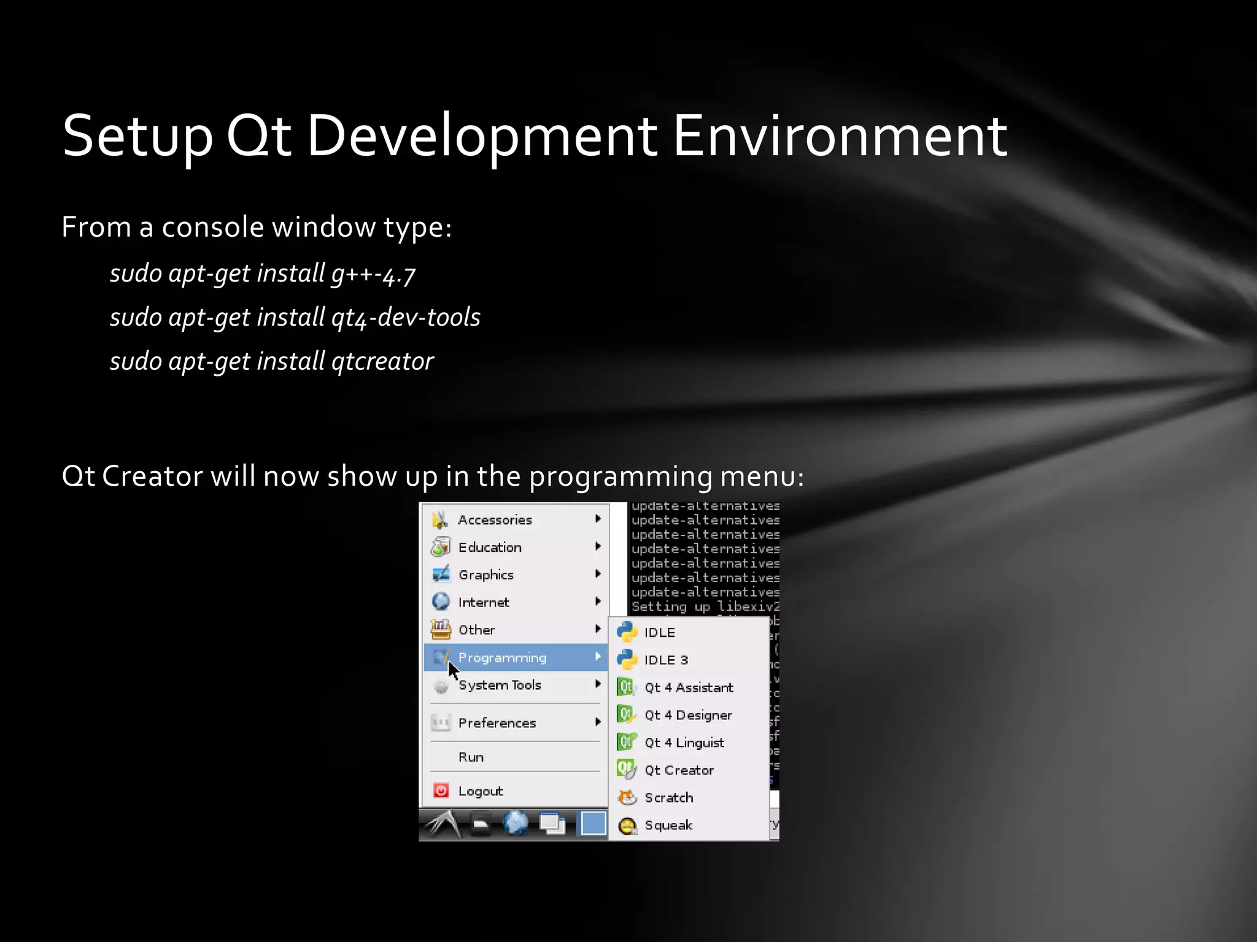Launch Qt 4 Designer from submenu

[690, 715]
